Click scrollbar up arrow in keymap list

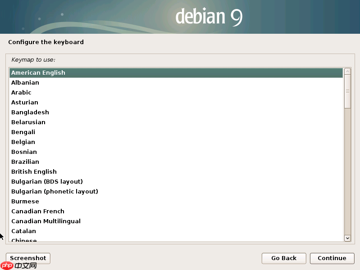(347, 72)
